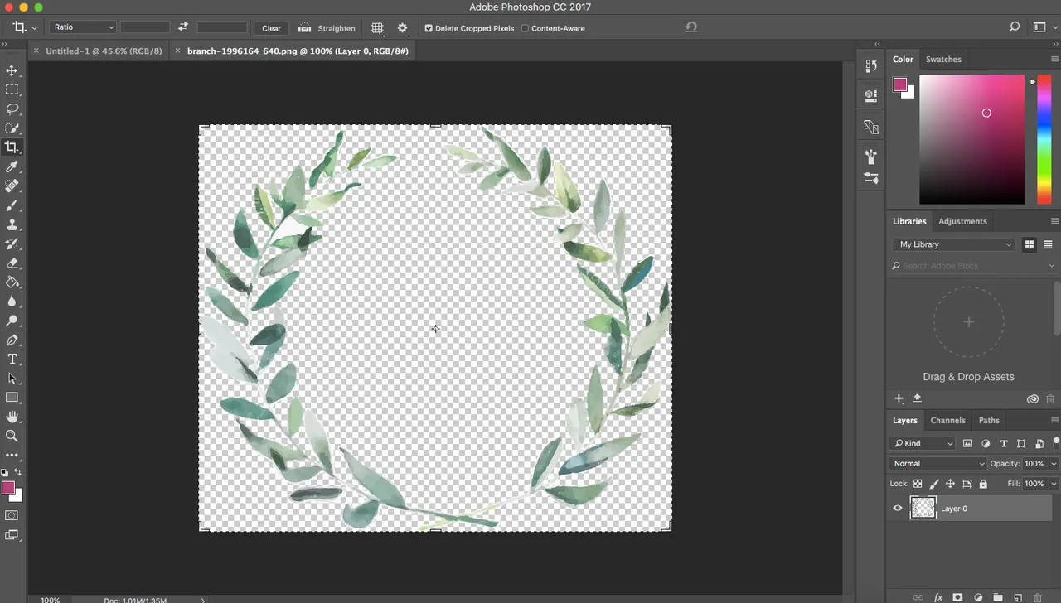Image resolution: width=1061 pixels, height=603 pixels.
Task: Switch to the Swatches tab
Action: pos(943,60)
